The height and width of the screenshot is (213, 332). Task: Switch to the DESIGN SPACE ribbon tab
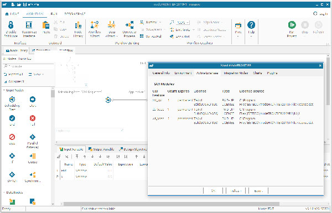[75, 14]
